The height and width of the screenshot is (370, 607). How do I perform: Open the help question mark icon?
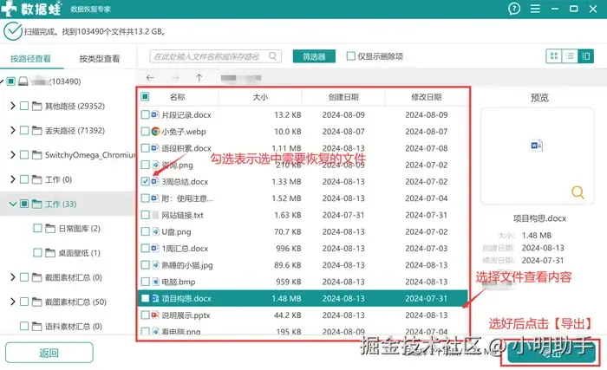click(514, 9)
